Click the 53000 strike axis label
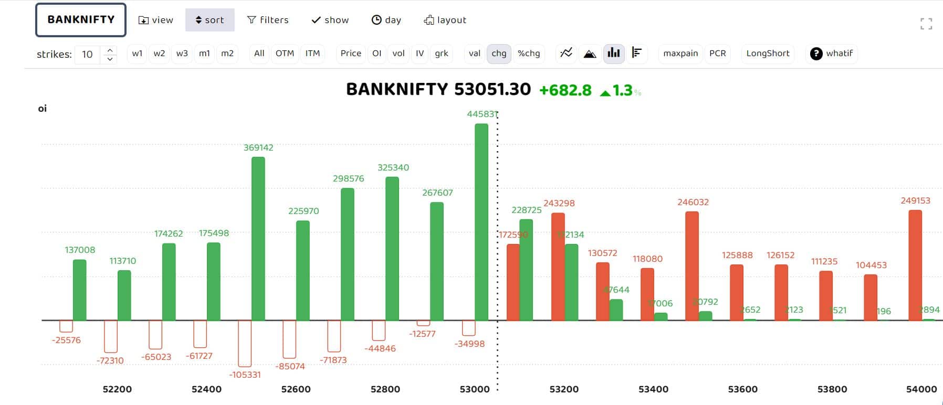The width and height of the screenshot is (943, 405). [x=475, y=389]
